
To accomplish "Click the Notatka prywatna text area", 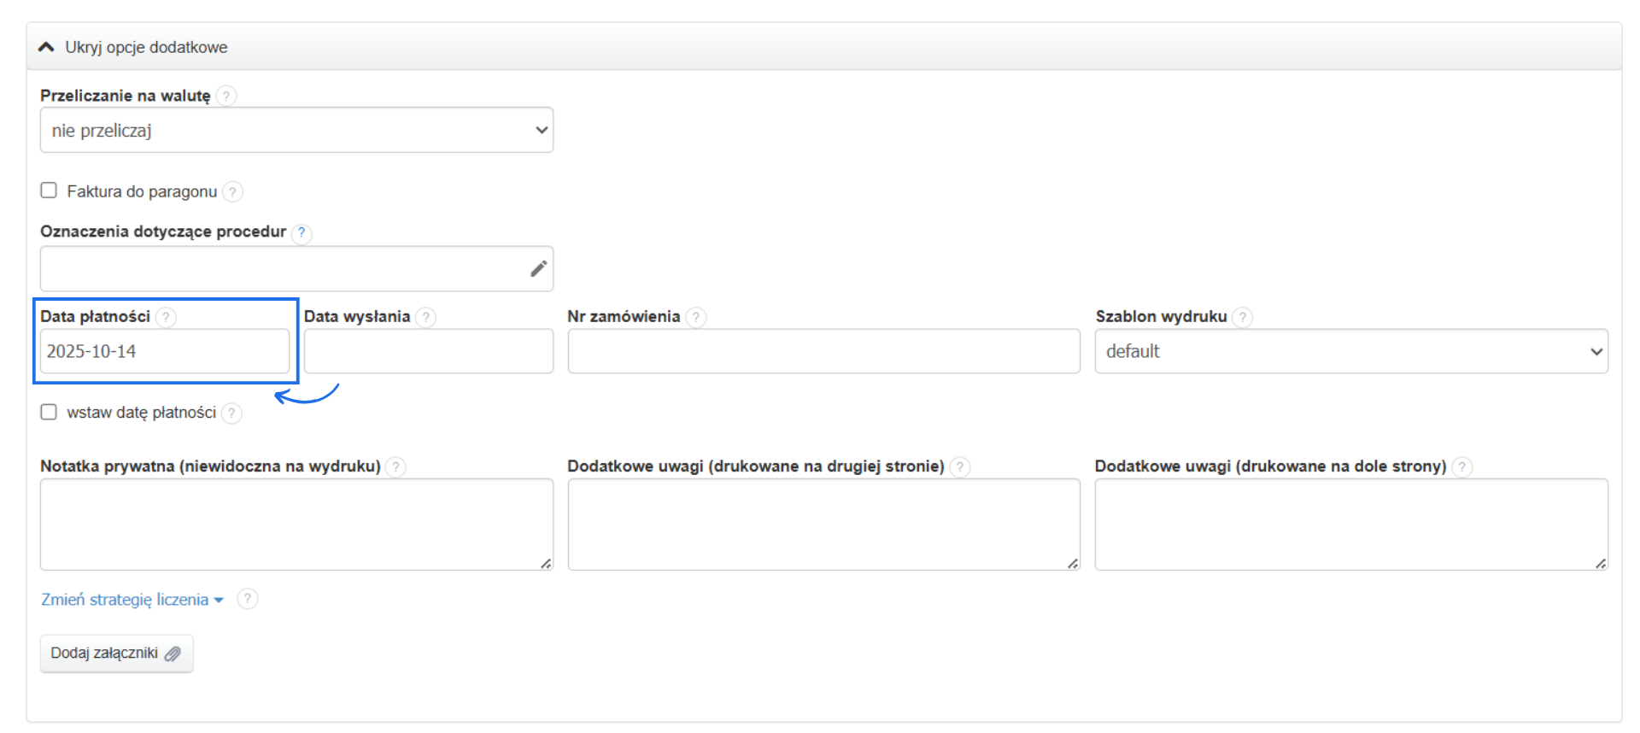I will pyautogui.click(x=296, y=524).
